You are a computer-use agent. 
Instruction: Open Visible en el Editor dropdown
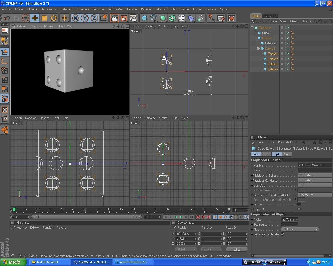coord(315,175)
